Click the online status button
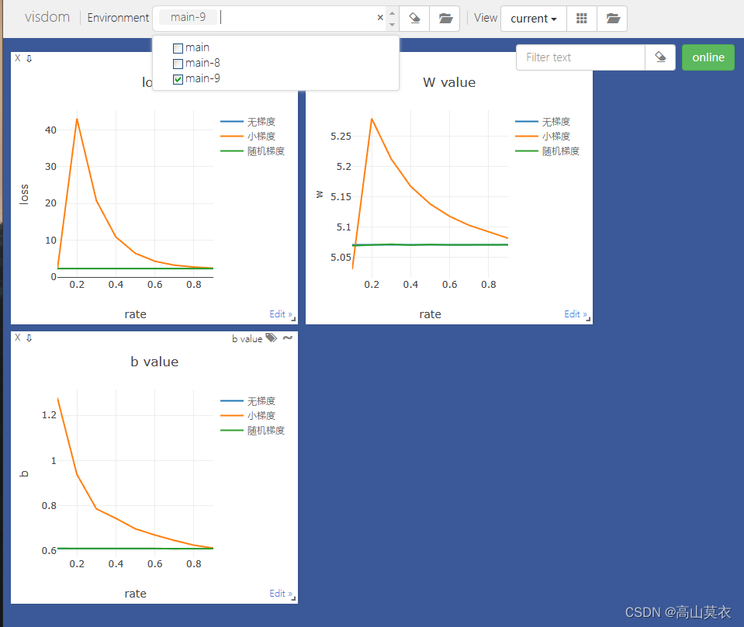 coord(708,57)
